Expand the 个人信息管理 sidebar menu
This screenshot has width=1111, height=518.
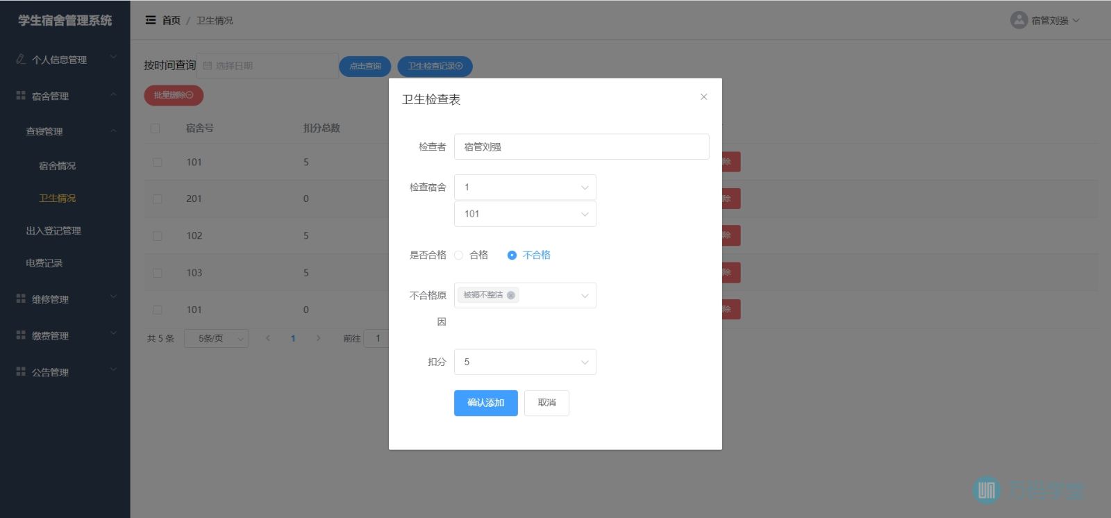[x=65, y=59]
